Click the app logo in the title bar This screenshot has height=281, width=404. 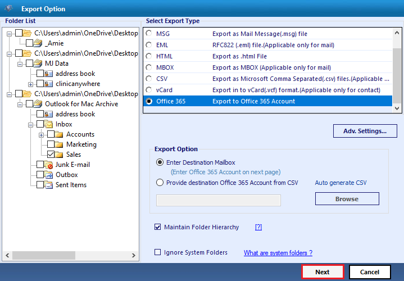click(8, 8)
